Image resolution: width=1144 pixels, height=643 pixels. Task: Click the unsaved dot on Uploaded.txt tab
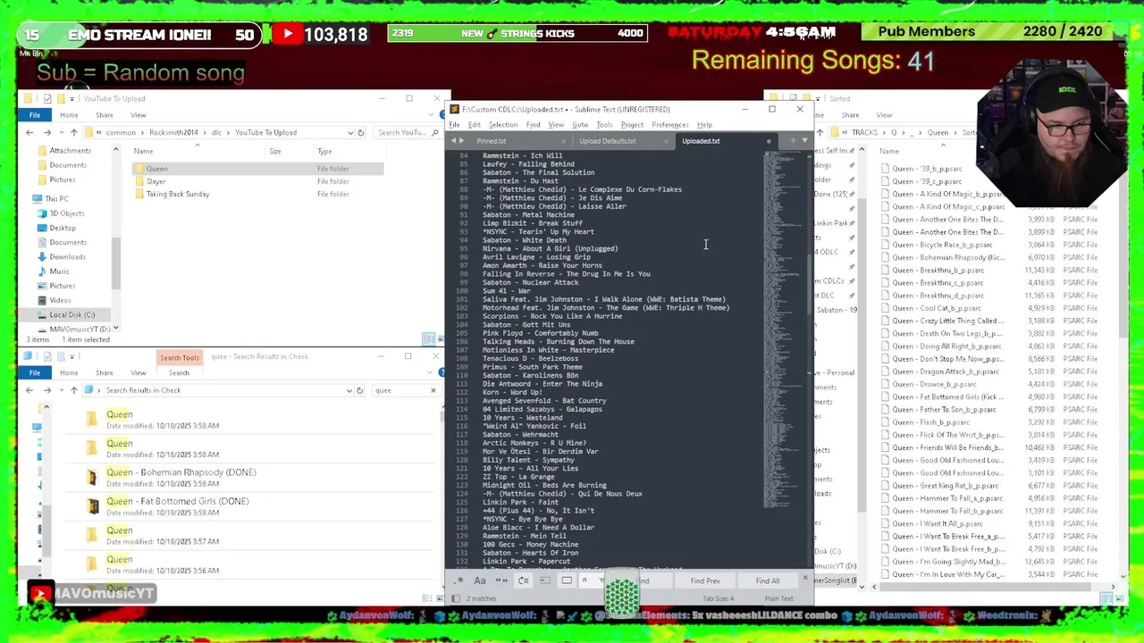pyautogui.click(x=769, y=141)
